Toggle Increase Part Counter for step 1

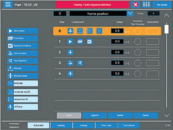tap(138, 42)
